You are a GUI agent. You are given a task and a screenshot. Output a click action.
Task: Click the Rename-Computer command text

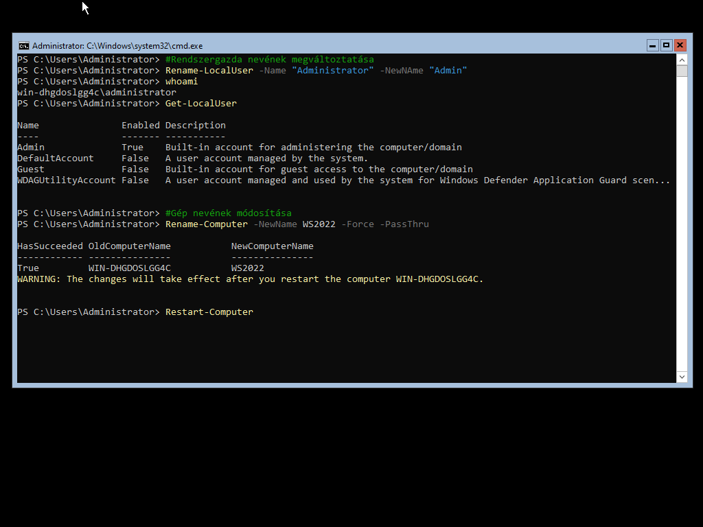207,224
